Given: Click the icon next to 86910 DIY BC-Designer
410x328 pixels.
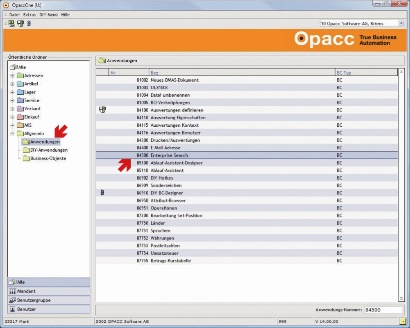Looking at the screenshot, I should point(102,193).
